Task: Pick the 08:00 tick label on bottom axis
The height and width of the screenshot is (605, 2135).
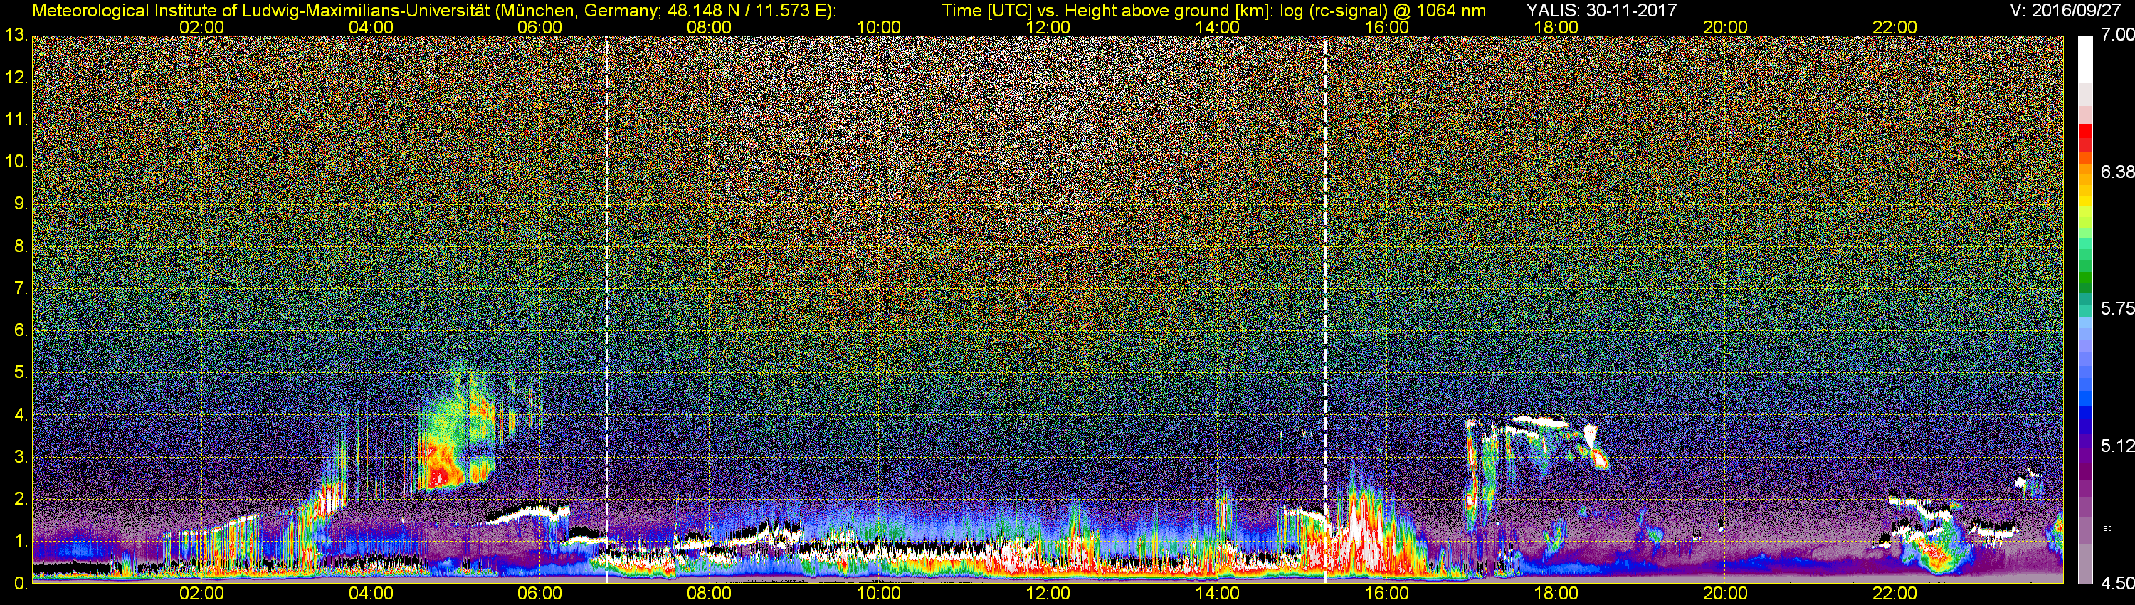Action: point(709,594)
